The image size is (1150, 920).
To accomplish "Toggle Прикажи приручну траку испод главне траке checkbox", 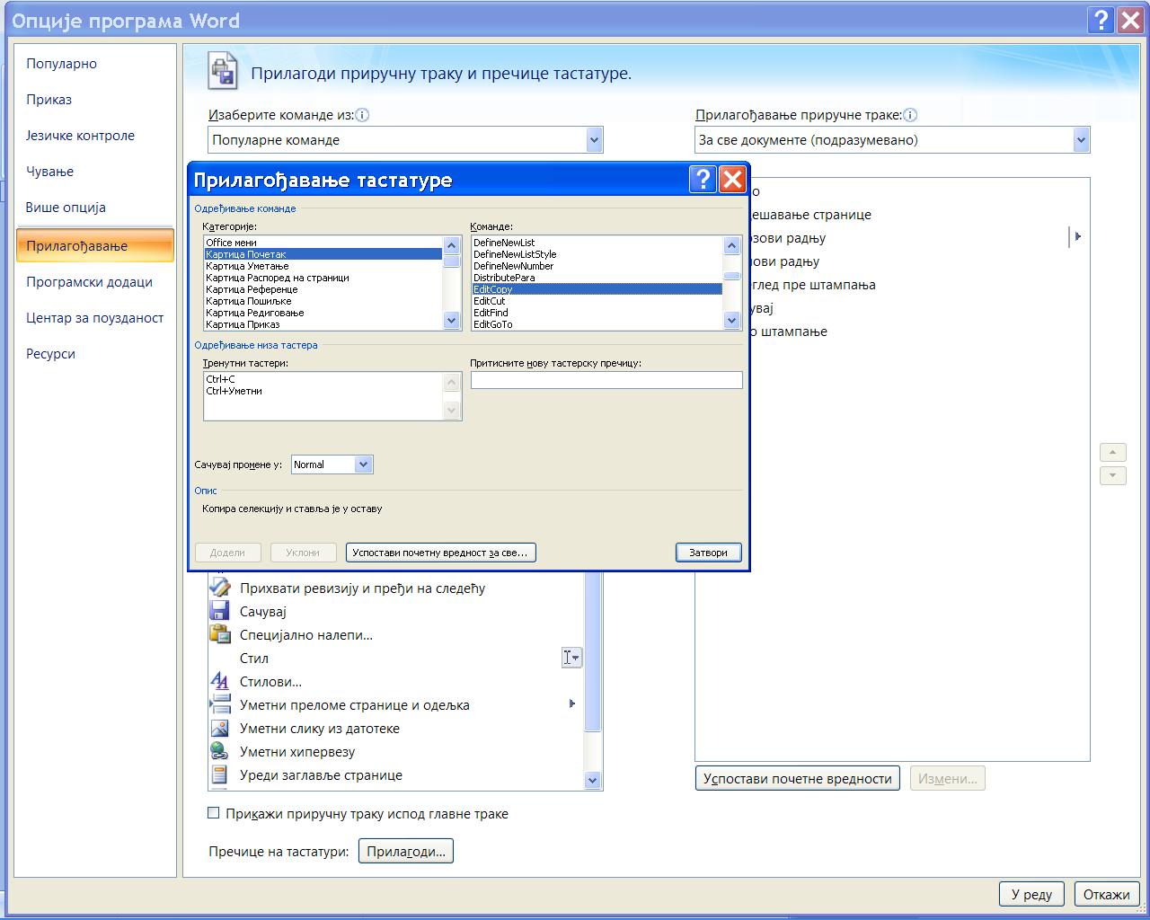I will click(x=213, y=813).
